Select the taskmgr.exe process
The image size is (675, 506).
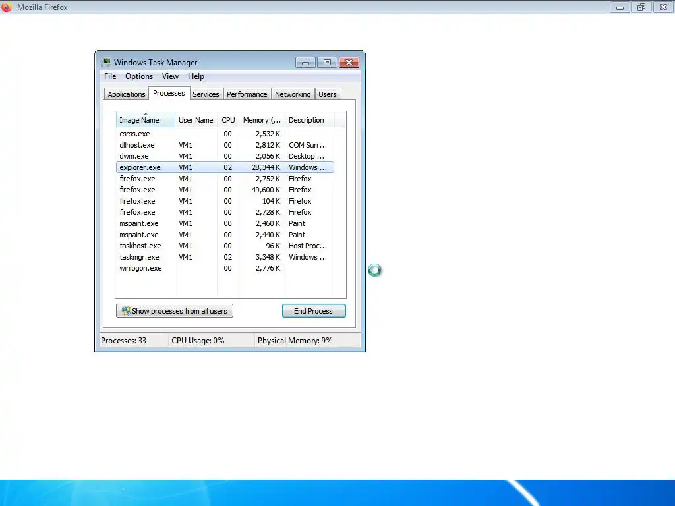(x=225, y=257)
